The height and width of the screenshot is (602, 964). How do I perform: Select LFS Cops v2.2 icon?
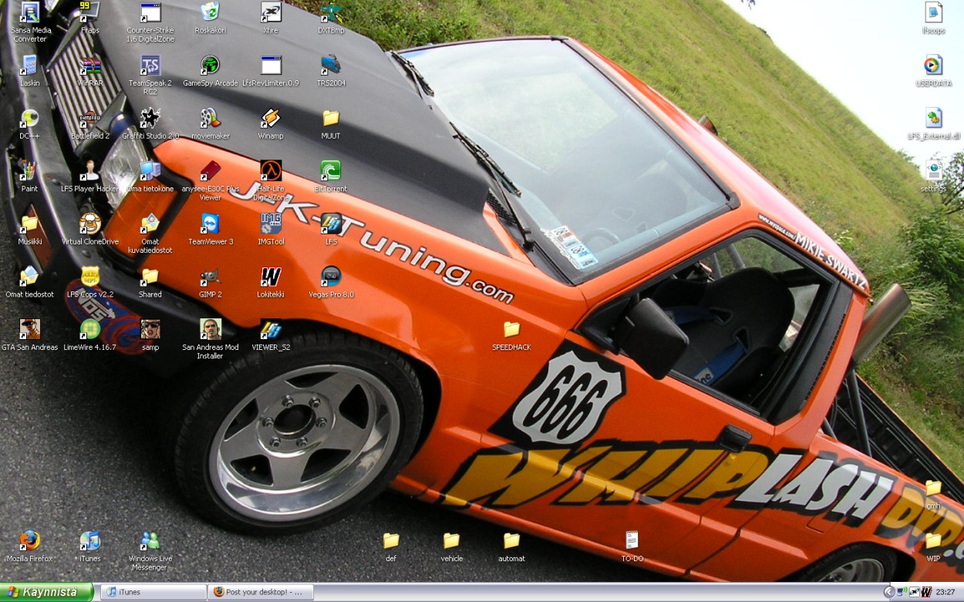click(90, 277)
